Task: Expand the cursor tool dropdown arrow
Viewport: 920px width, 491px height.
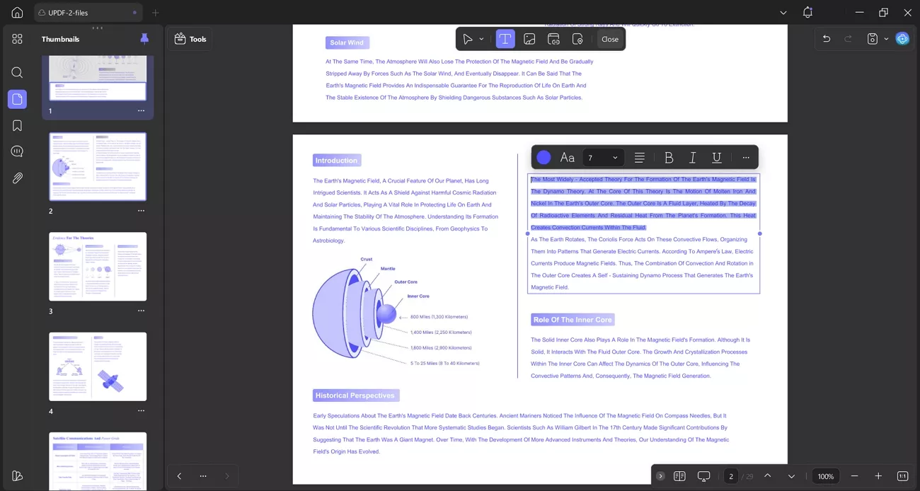Action: pyautogui.click(x=482, y=39)
